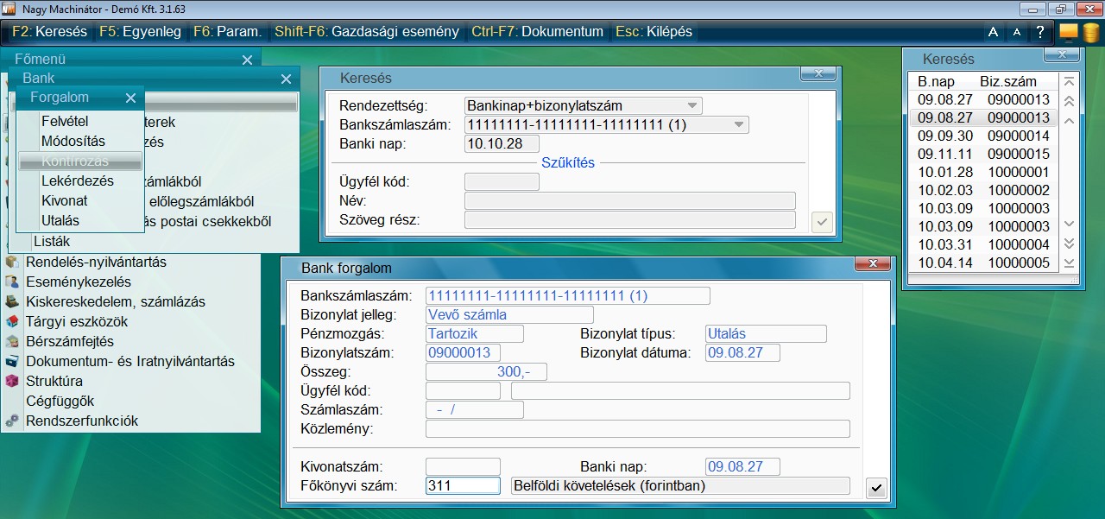Viewport: 1105px width, 519px height.
Task: Open Rendszerfunkciók gear icon
Action: tap(12, 421)
